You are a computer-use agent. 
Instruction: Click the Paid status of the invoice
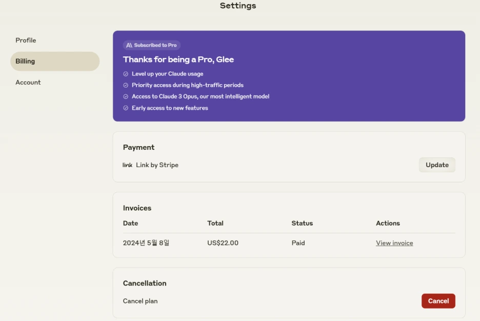coord(298,243)
